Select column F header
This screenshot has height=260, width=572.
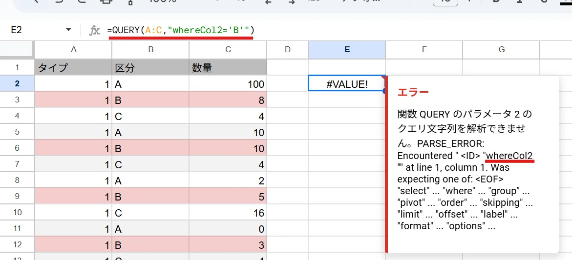click(x=424, y=50)
